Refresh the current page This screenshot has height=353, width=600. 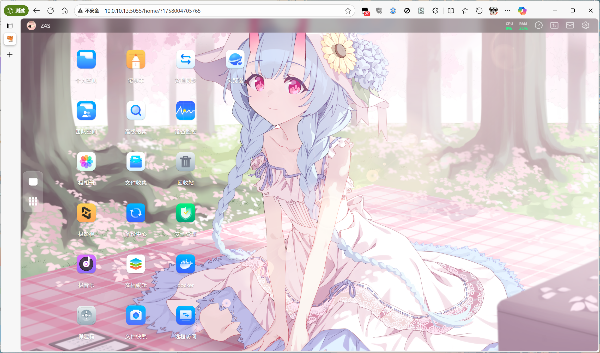pyautogui.click(x=51, y=11)
